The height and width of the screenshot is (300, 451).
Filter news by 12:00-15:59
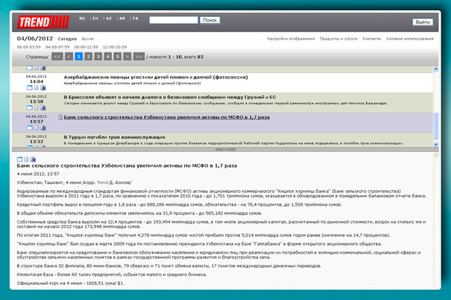click(x=115, y=47)
